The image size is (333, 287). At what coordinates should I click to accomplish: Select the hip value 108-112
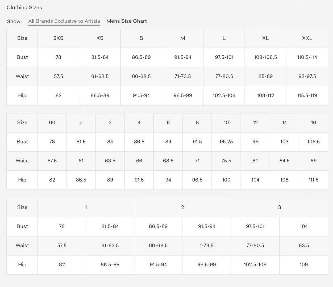click(x=265, y=95)
